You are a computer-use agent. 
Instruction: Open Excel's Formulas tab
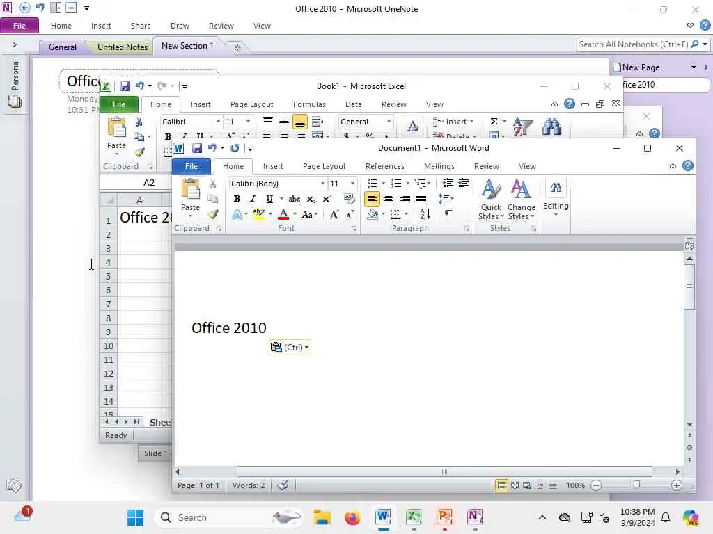pyautogui.click(x=309, y=104)
